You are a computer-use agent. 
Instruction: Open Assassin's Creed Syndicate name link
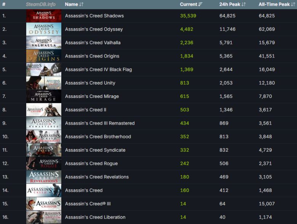(x=95, y=150)
